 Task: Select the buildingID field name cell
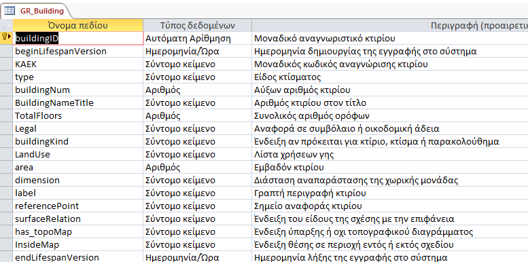click(x=77, y=38)
